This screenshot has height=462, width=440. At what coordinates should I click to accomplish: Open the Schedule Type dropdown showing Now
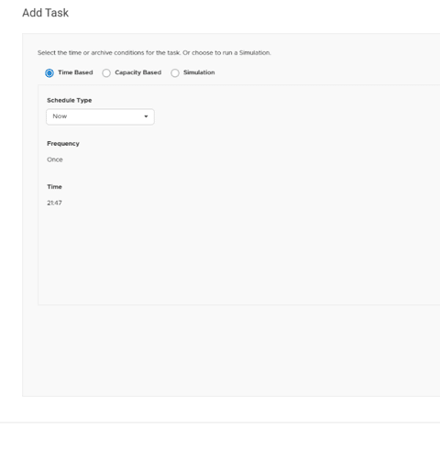[100, 116]
